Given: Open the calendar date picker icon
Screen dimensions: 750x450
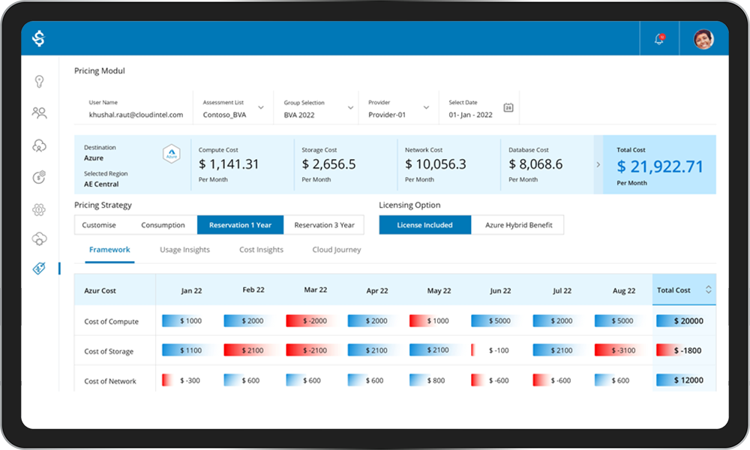Looking at the screenshot, I should coord(508,107).
